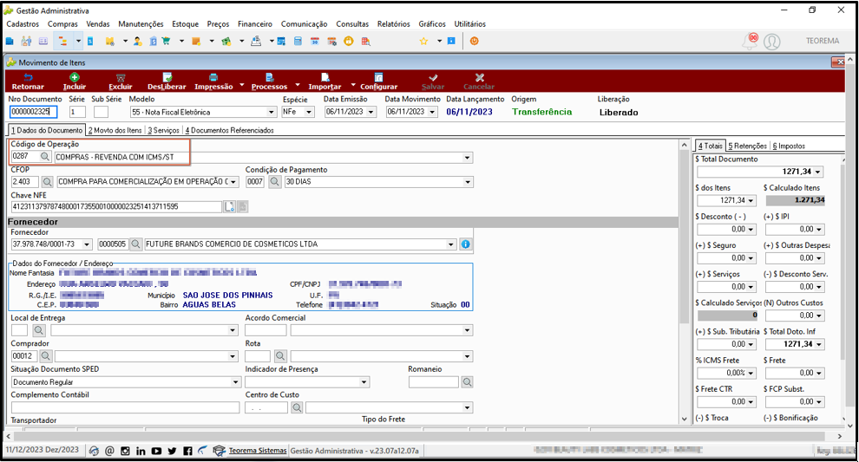Click the CFOP search magnifier icon
The width and height of the screenshot is (859, 462).
pyautogui.click(x=48, y=181)
